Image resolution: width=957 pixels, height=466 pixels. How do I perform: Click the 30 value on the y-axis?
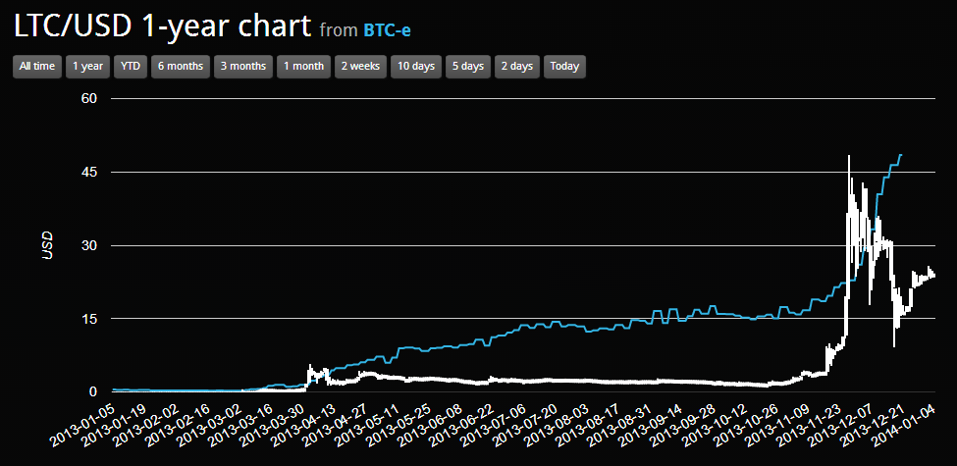pos(90,245)
